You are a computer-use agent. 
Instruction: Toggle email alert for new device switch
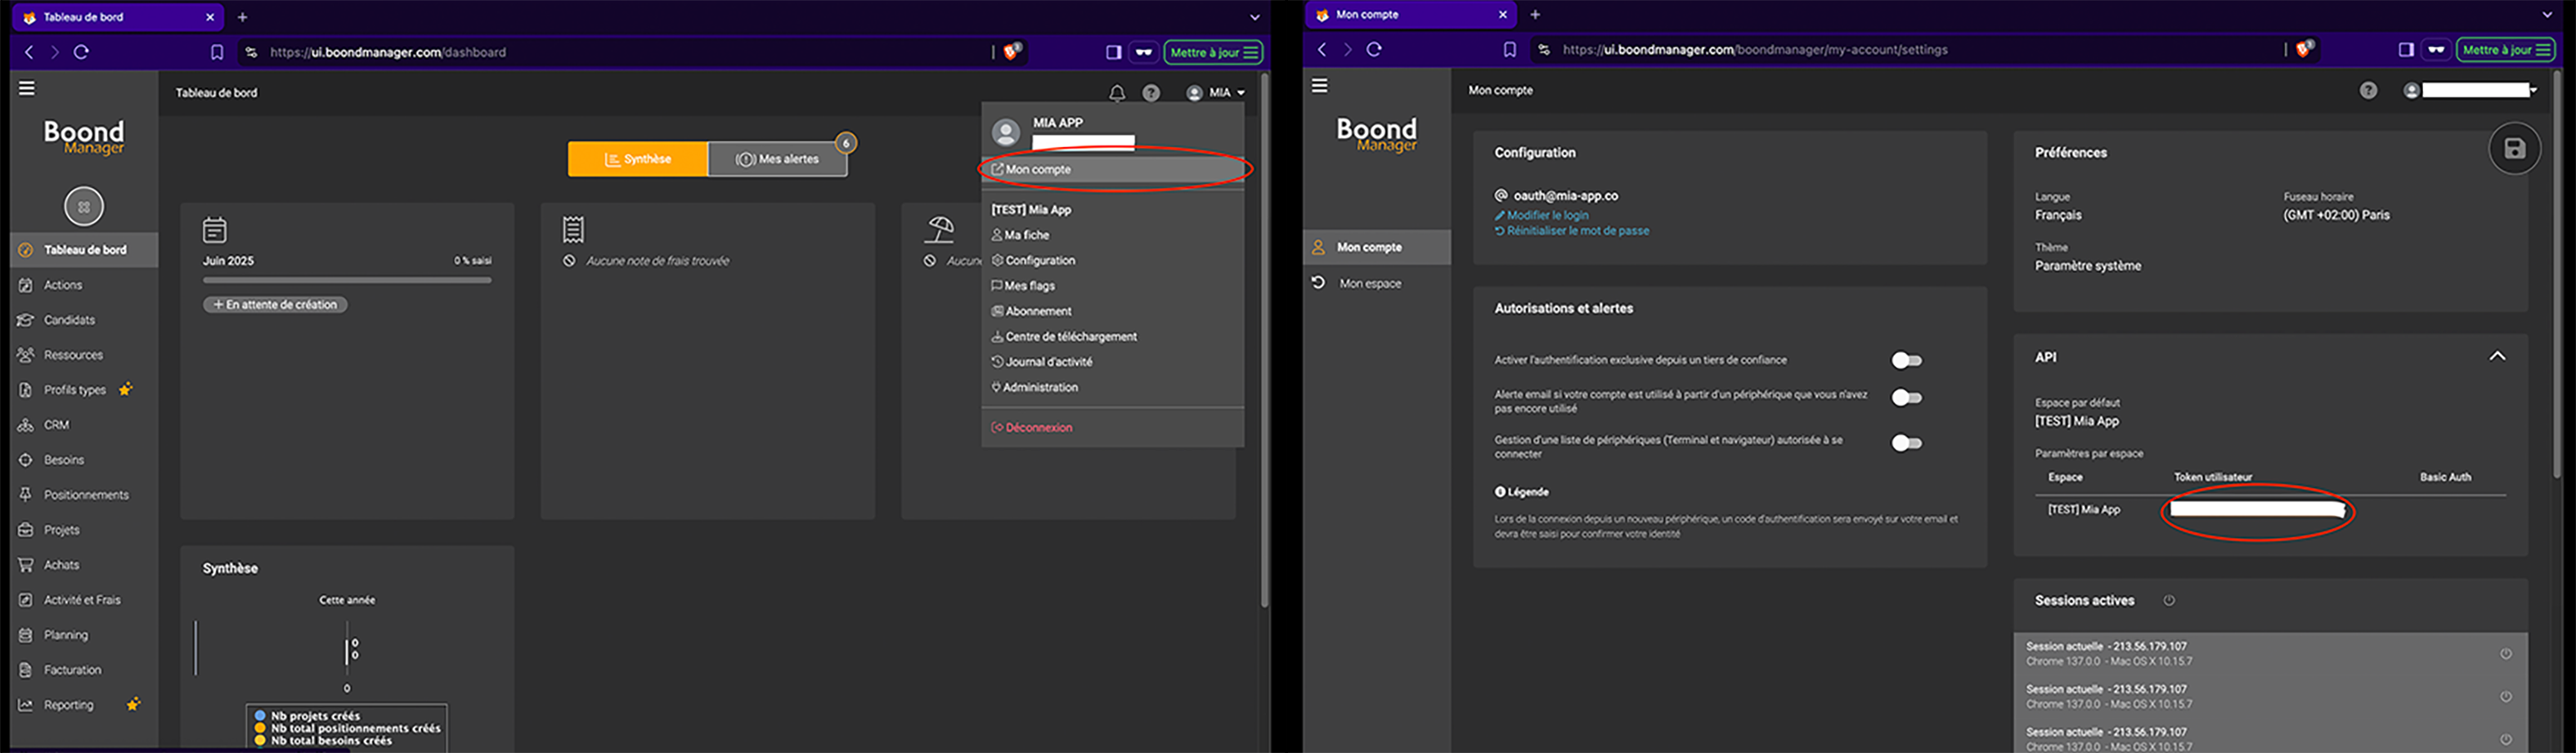(x=1906, y=398)
